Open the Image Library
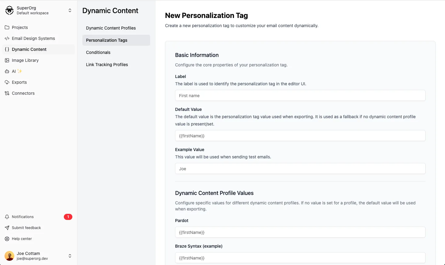The height and width of the screenshot is (265, 445). [x=25, y=60]
